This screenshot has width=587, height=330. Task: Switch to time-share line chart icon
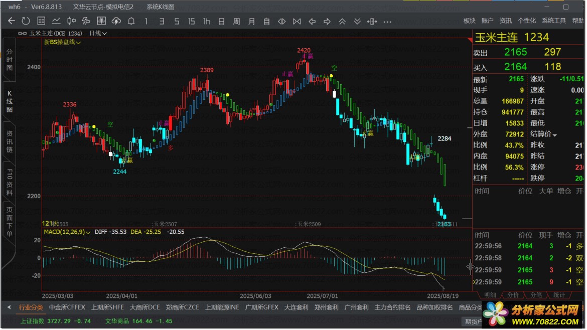tap(56, 21)
